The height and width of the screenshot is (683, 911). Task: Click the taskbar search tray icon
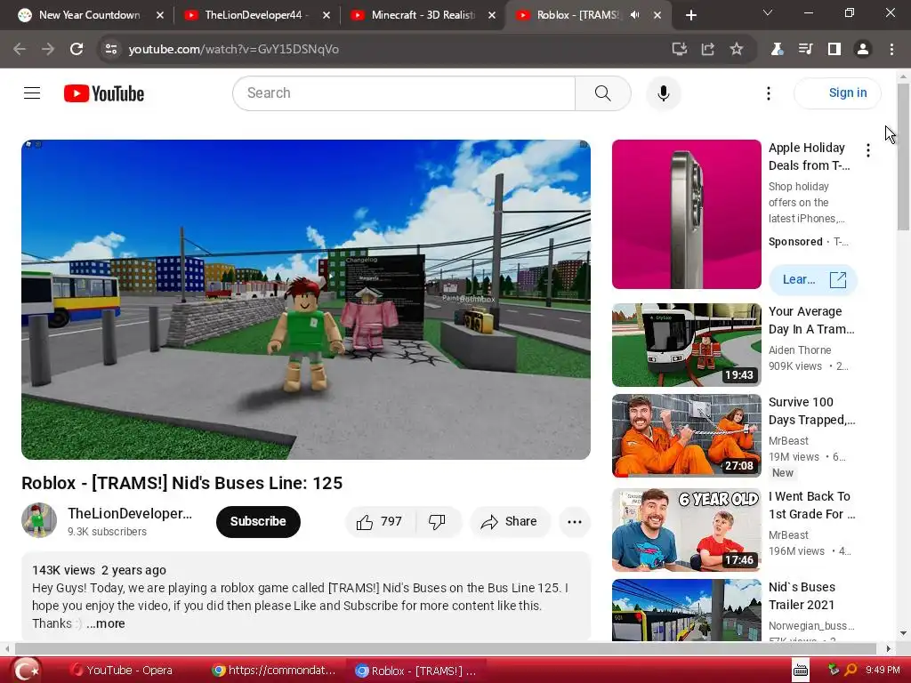pyautogui.click(x=850, y=671)
